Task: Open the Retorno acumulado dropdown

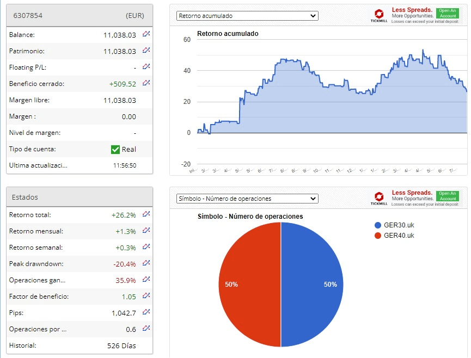Action: tap(247, 16)
